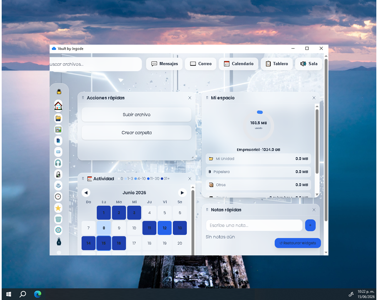
Task: Open Windows taskbar search
Action: click(23, 294)
